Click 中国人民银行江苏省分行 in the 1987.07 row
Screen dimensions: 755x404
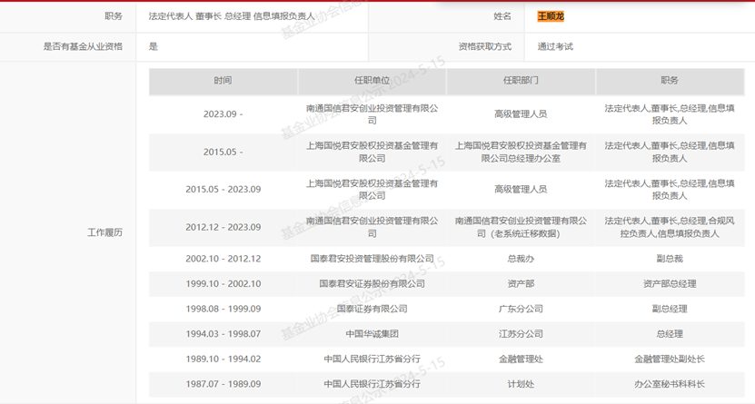372,384
